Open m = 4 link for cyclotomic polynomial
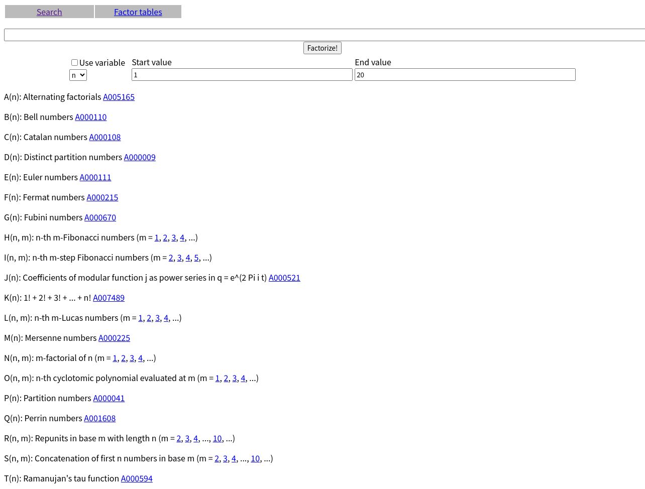The height and width of the screenshot is (489, 645). point(243,378)
